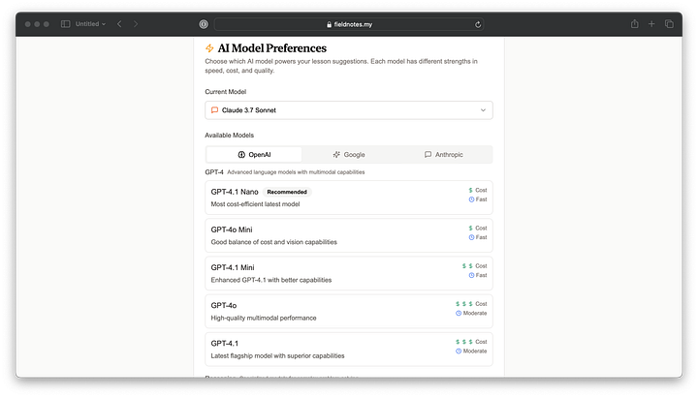Open the Safari sidebar toggle icon
This screenshot has width=698, height=397.
[66, 24]
